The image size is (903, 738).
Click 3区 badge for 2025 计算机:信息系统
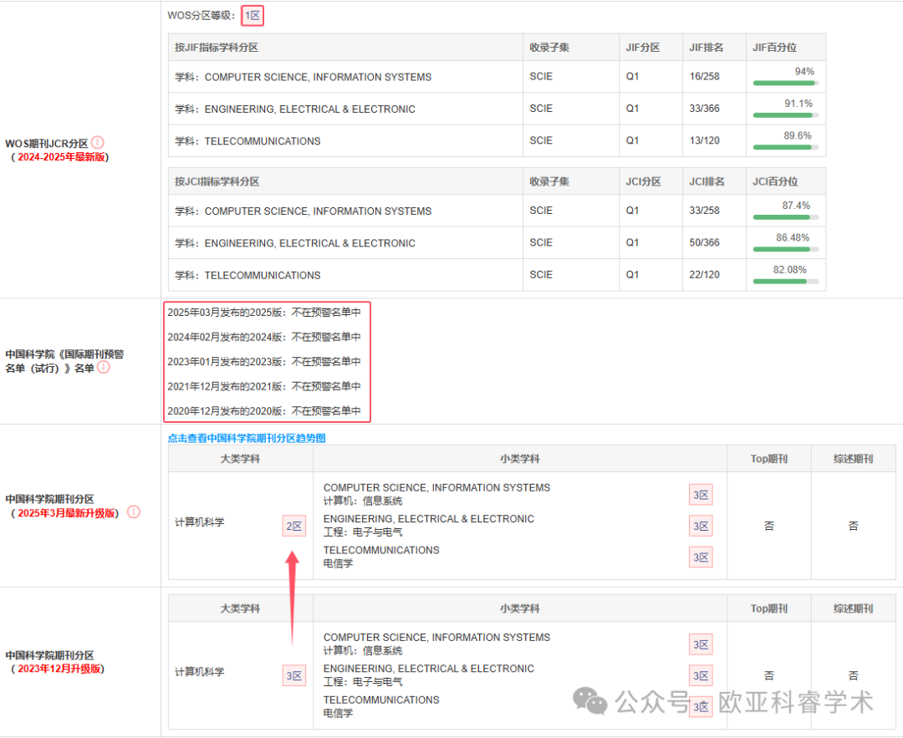click(701, 495)
